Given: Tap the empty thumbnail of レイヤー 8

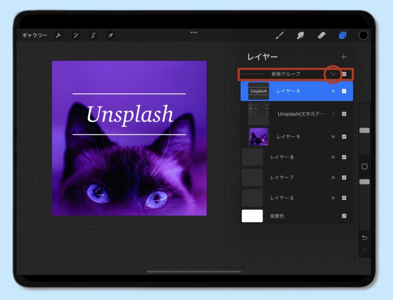Looking at the screenshot, I should pyautogui.click(x=252, y=157).
